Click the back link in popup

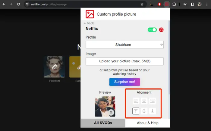tap(89, 23)
